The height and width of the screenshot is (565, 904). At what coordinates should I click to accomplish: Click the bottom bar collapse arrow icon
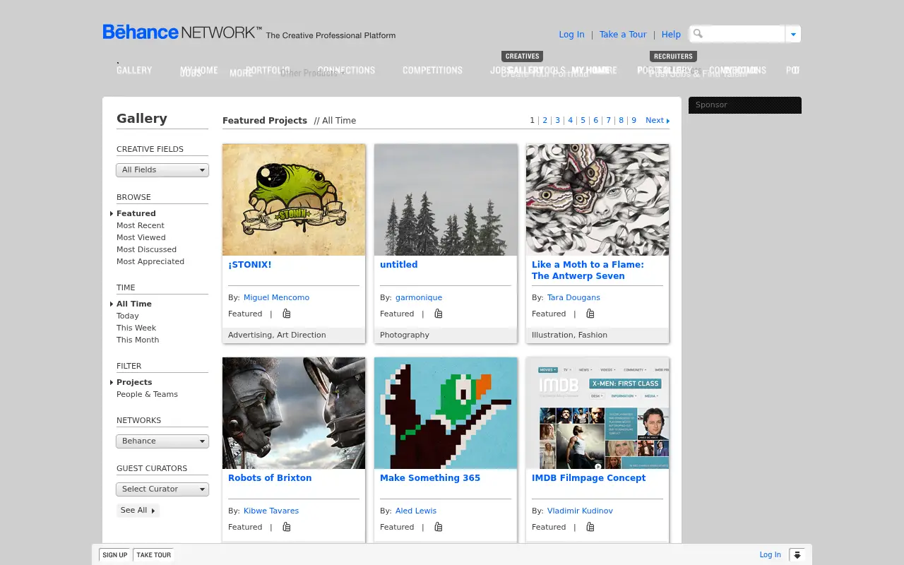797,555
